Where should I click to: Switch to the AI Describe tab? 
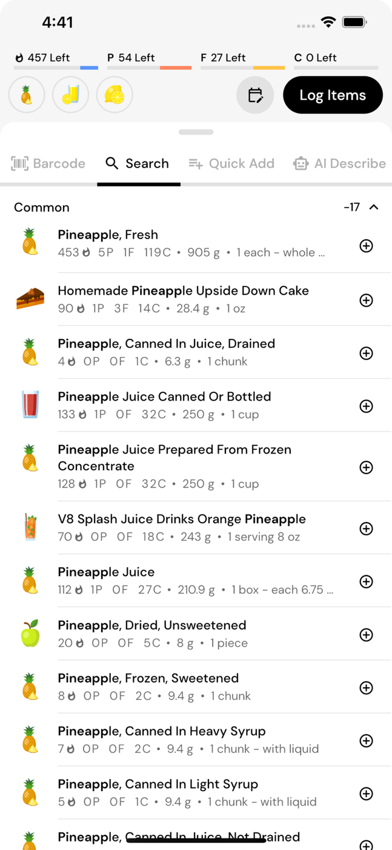tap(339, 163)
